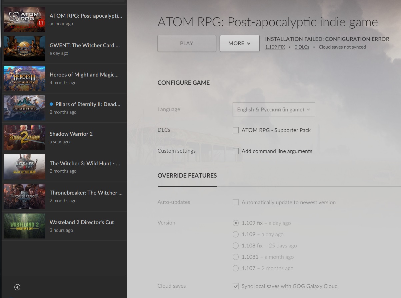The image size is (401, 298).
Task: Enable Add command line arguments checkbox
Action: point(236,151)
